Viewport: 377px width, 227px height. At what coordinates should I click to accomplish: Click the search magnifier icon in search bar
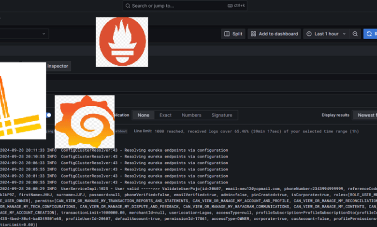tap(128, 6)
